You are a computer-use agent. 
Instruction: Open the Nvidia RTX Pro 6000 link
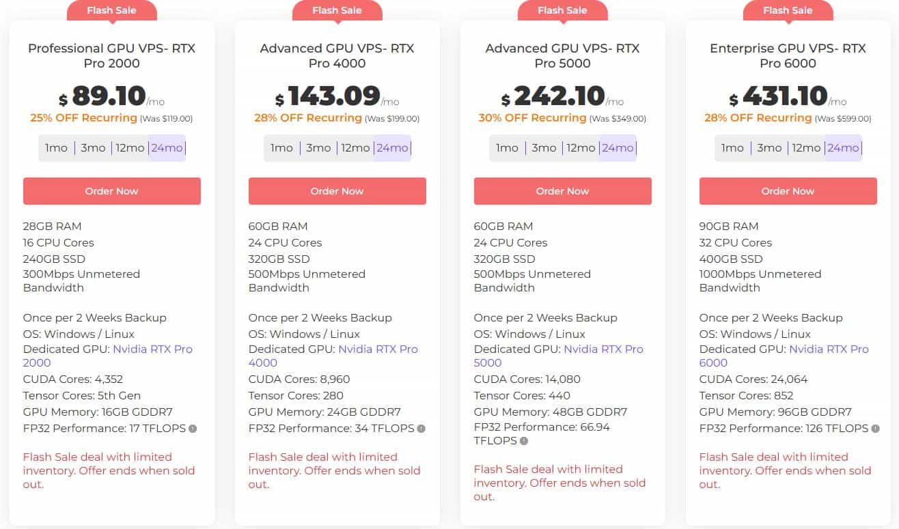[x=829, y=349]
